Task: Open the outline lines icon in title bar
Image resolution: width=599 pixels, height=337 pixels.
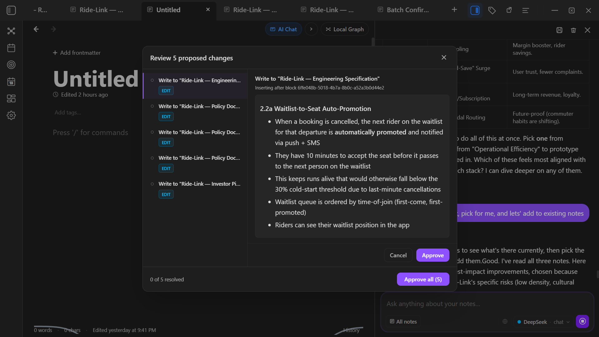Action: (526, 10)
